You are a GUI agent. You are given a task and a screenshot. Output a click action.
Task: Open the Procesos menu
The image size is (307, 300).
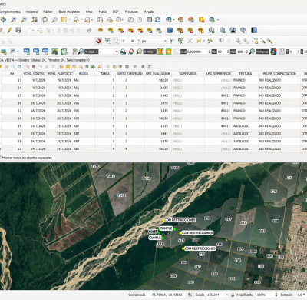[x=131, y=12]
